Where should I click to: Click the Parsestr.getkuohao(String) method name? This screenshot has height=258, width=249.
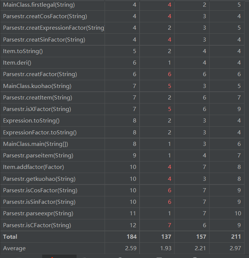click(x=39, y=179)
